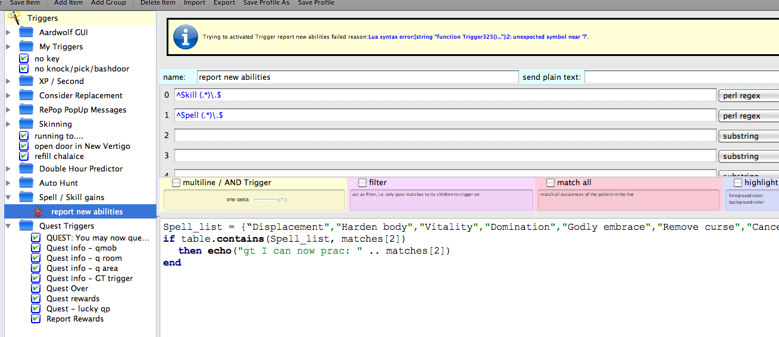779x337 pixels.
Task: Enable the multiline / AND Trigger checkbox
Action: (176, 183)
